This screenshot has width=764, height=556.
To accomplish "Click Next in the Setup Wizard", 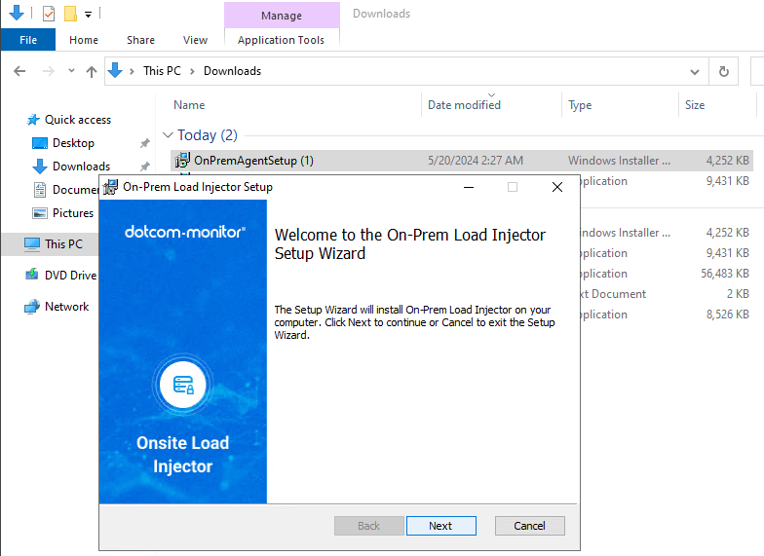I will point(440,526).
